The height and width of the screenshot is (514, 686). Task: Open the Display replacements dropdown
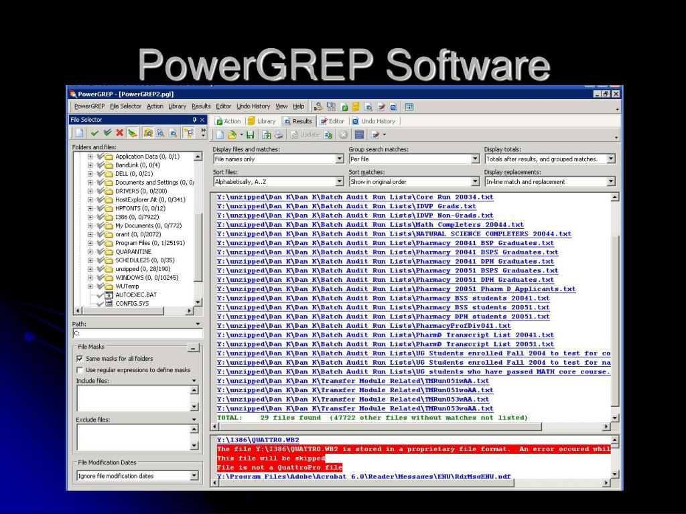[x=611, y=181]
